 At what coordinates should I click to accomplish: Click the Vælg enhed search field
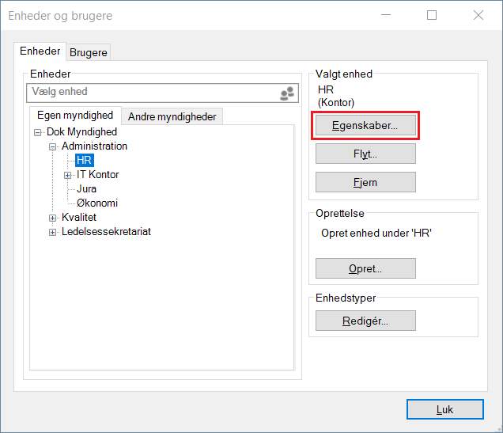[x=150, y=93]
